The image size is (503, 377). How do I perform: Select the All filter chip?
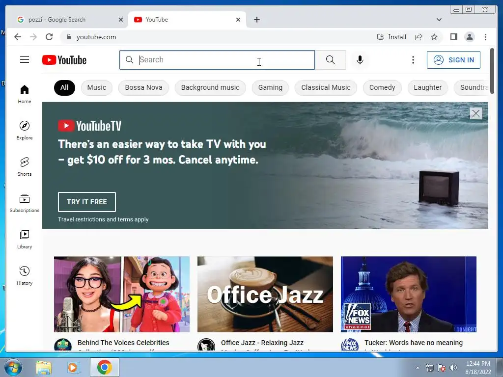click(x=64, y=87)
